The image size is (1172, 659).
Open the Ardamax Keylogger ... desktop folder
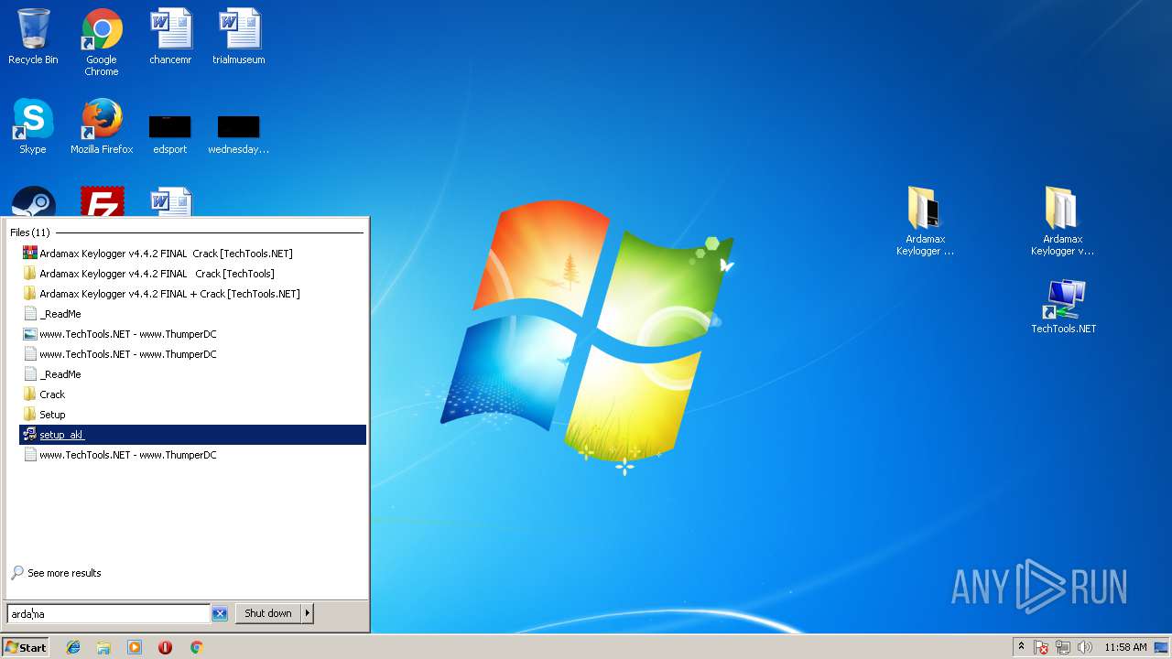(925, 221)
